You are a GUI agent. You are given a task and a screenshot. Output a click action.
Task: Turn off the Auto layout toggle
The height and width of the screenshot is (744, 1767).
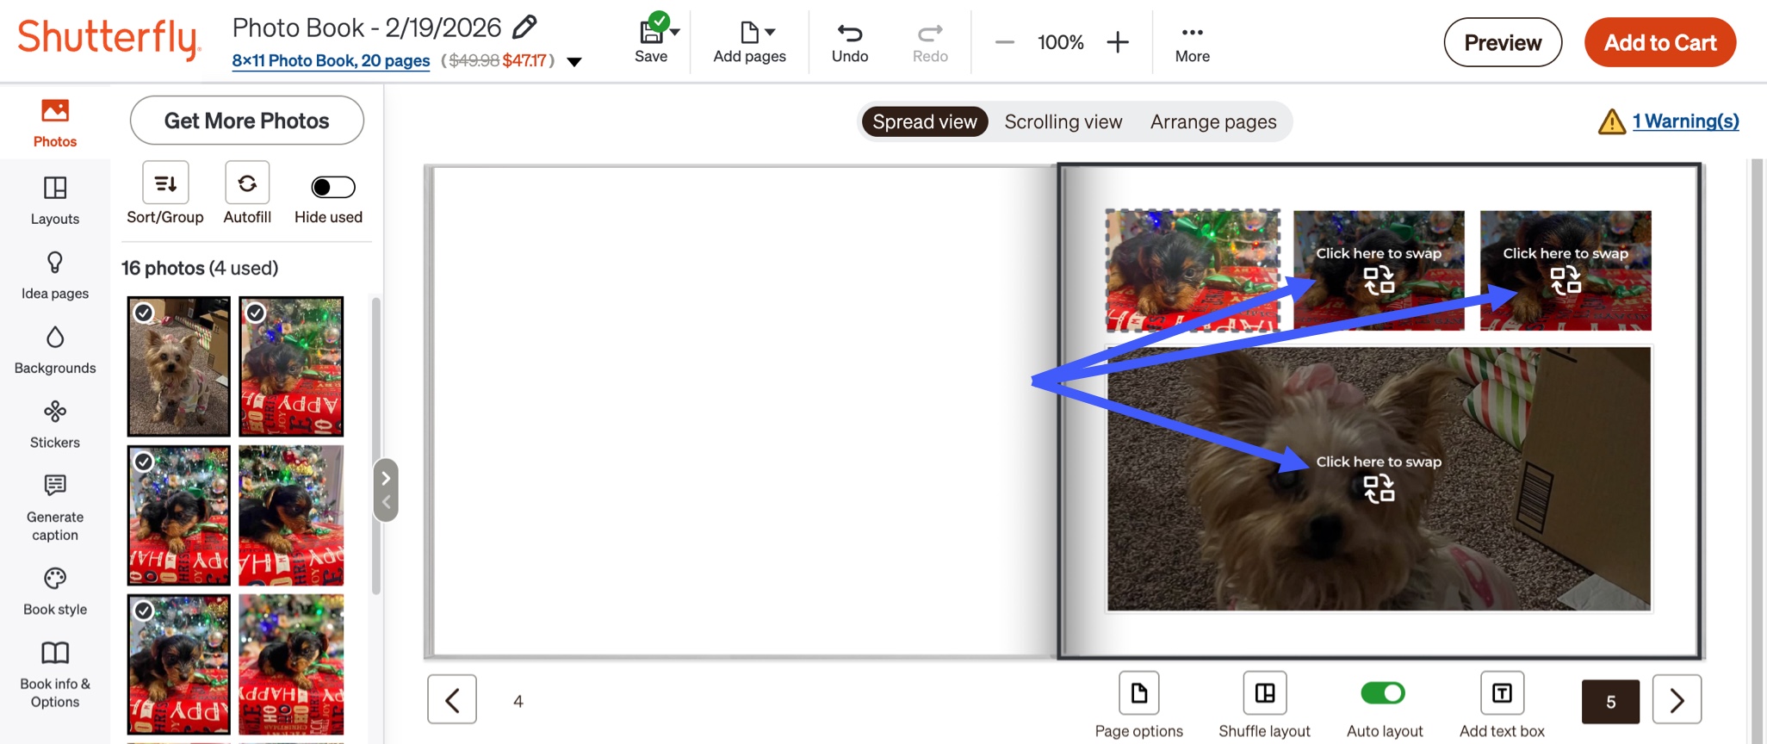tap(1383, 693)
